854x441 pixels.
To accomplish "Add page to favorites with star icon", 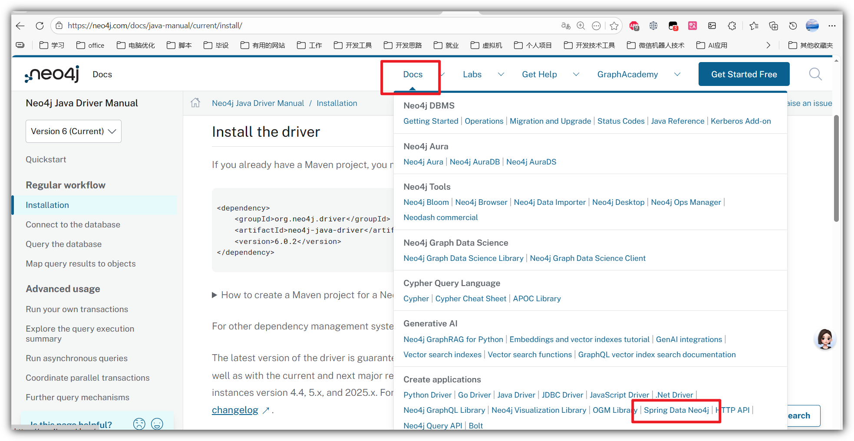I will (614, 26).
